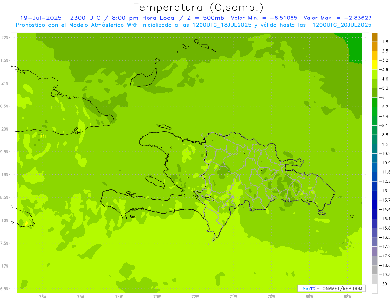Click the "17N" latitude axis label

click(5, 266)
